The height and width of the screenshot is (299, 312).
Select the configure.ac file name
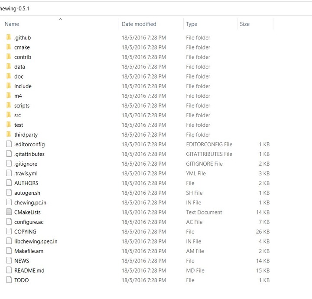(29, 222)
